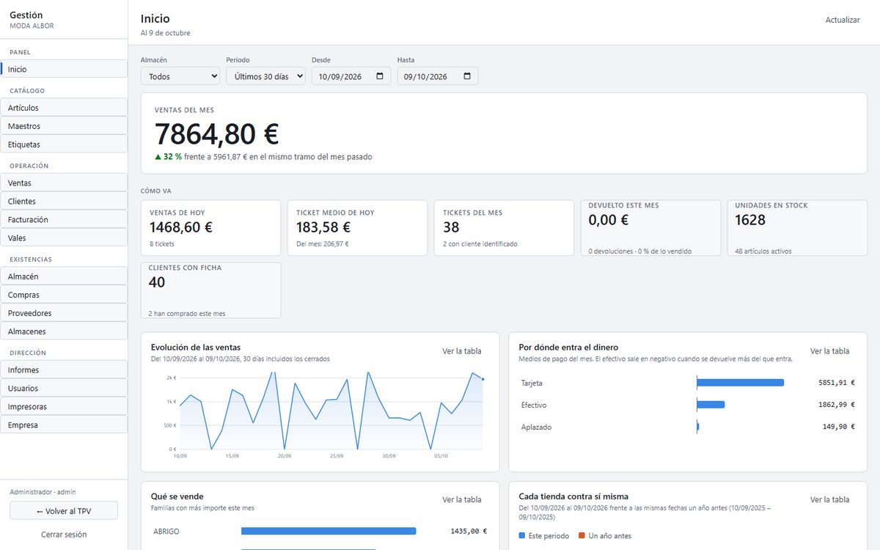Click the Tarjeta payment bar
The height and width of the screenshot is (550, 880).
tap(740, 383)
